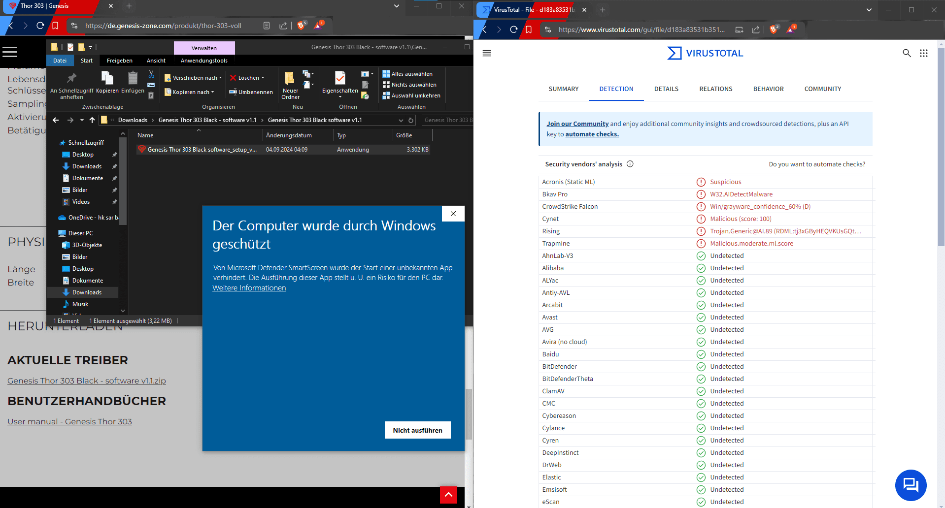Open the VirusTotal hamburger menu
The image size is (945, 508).
click(x=487, y=53)
